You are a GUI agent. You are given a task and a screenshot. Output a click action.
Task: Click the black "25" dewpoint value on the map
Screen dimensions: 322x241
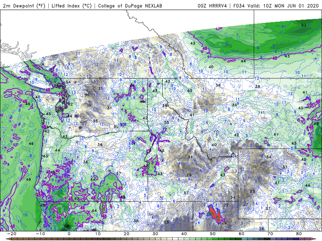tap(166, 222)
